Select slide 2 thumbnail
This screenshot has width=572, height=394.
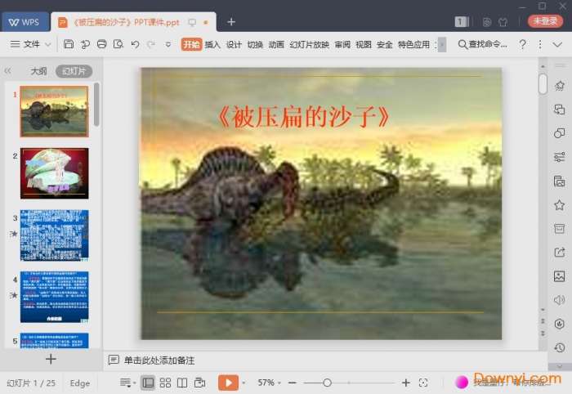[54, 173]
